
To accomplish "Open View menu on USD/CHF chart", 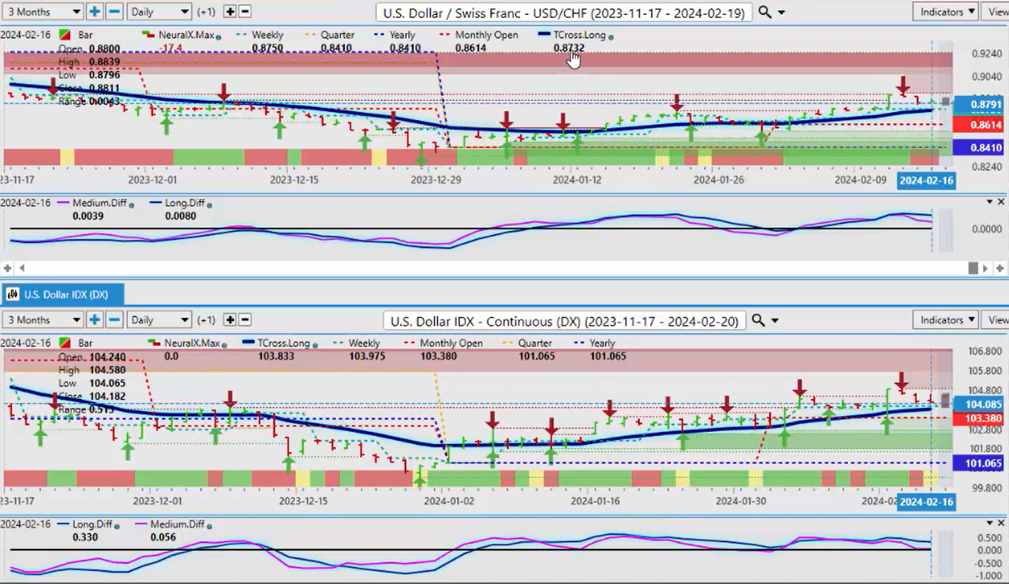I will click(x=997, y=11).
